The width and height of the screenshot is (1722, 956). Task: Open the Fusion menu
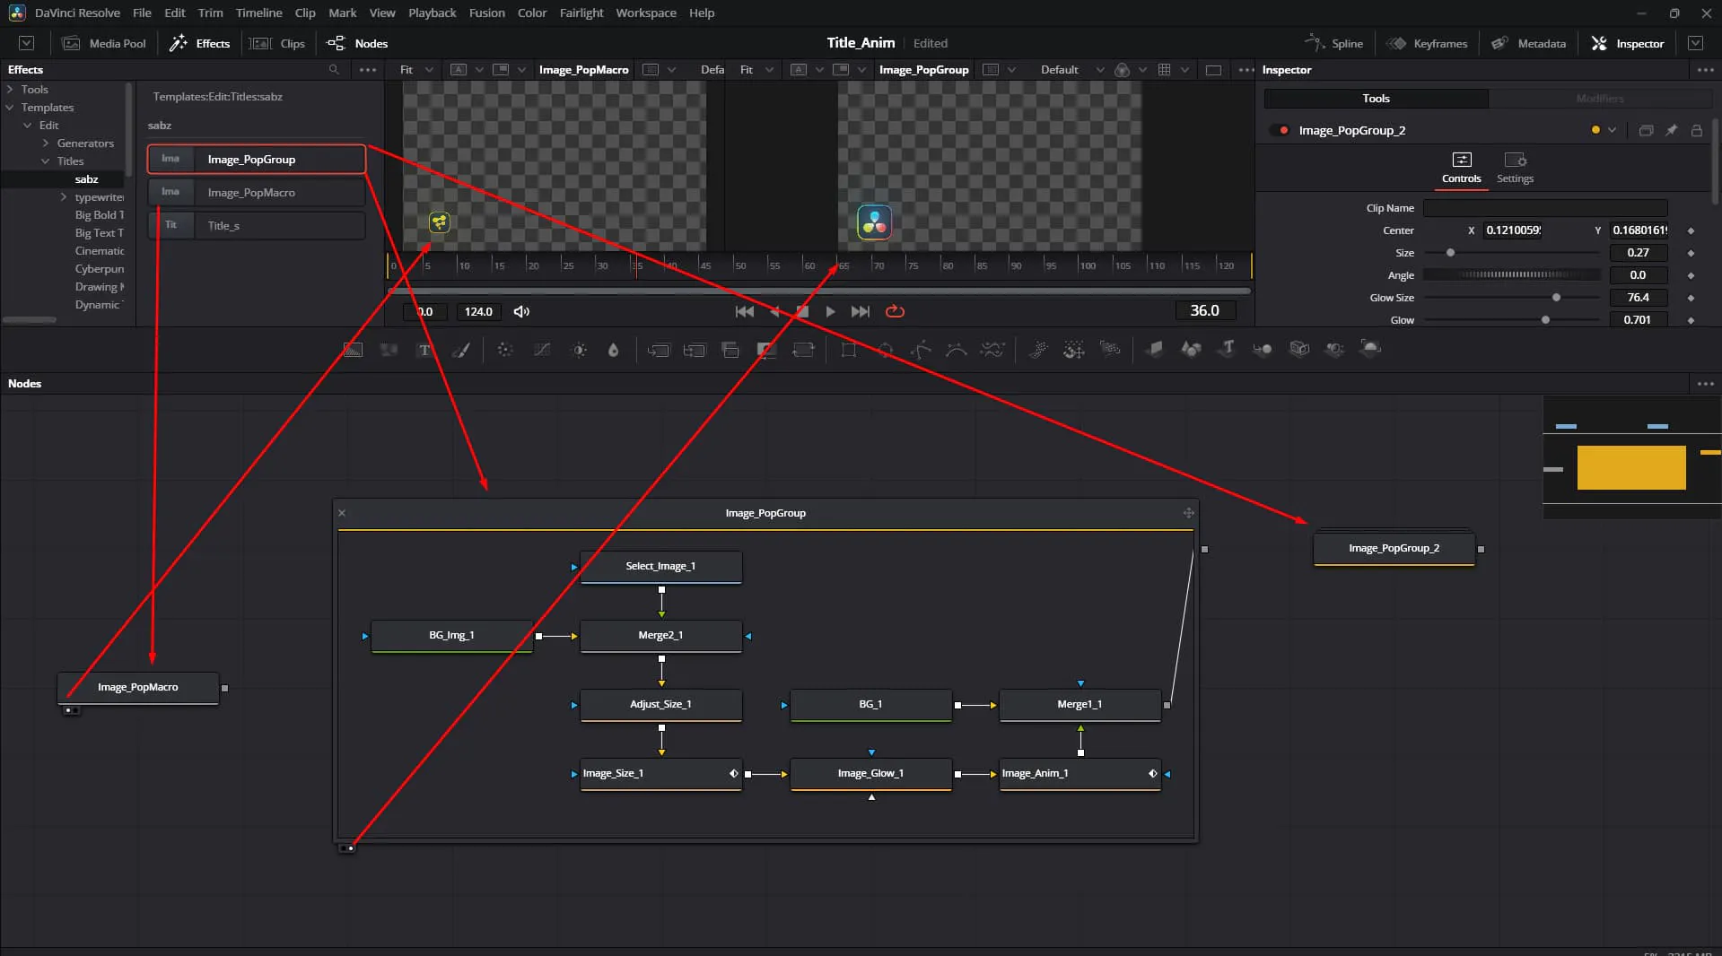pos(486,13)
